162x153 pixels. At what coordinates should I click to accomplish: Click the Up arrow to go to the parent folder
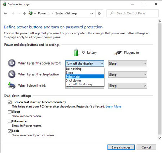24,13
